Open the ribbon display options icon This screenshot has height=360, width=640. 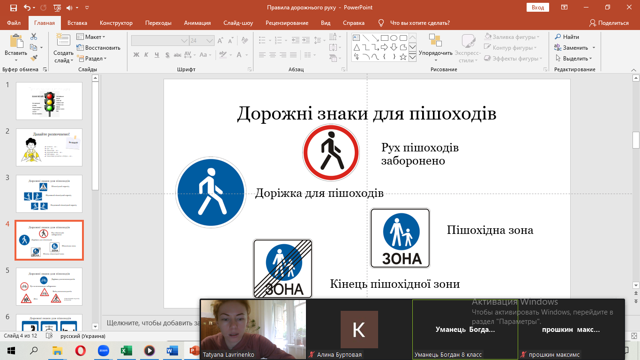565,7
